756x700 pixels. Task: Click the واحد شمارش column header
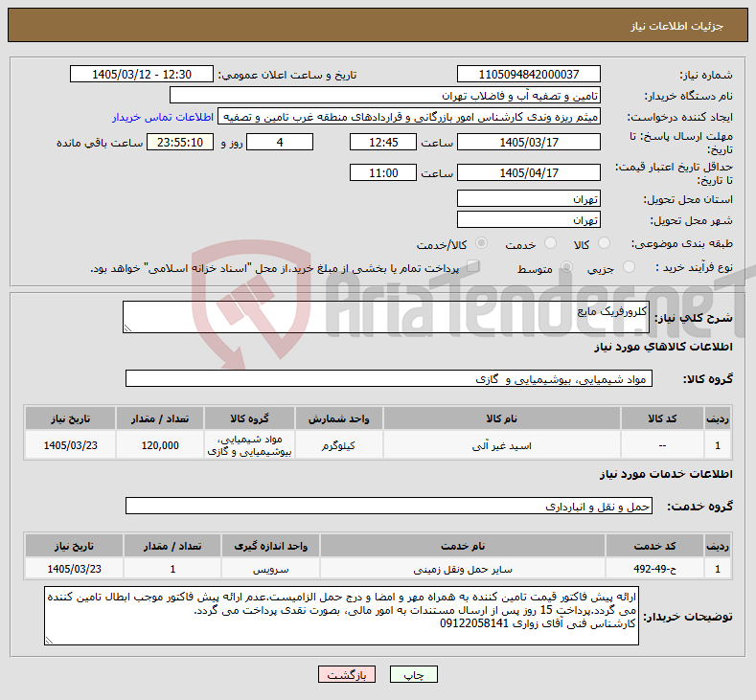[338, 418]
